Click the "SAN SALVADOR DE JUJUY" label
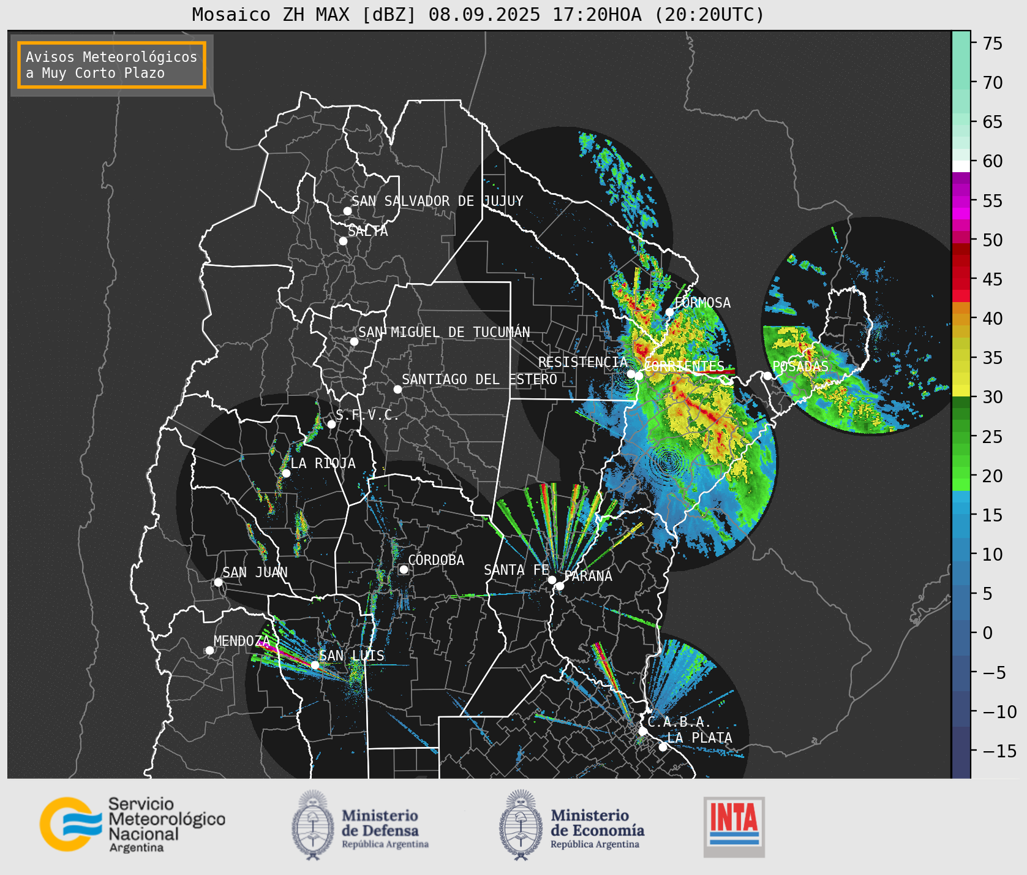Image resolution: width=1027 pixels, height=875 pixels. point(437,201)
